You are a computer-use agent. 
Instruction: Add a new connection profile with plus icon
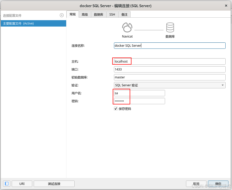tap(62, 15)
